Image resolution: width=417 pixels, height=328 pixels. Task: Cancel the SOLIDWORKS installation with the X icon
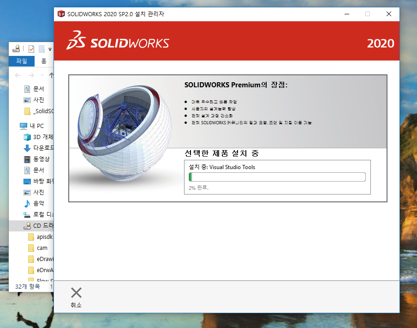pos(76,293)
